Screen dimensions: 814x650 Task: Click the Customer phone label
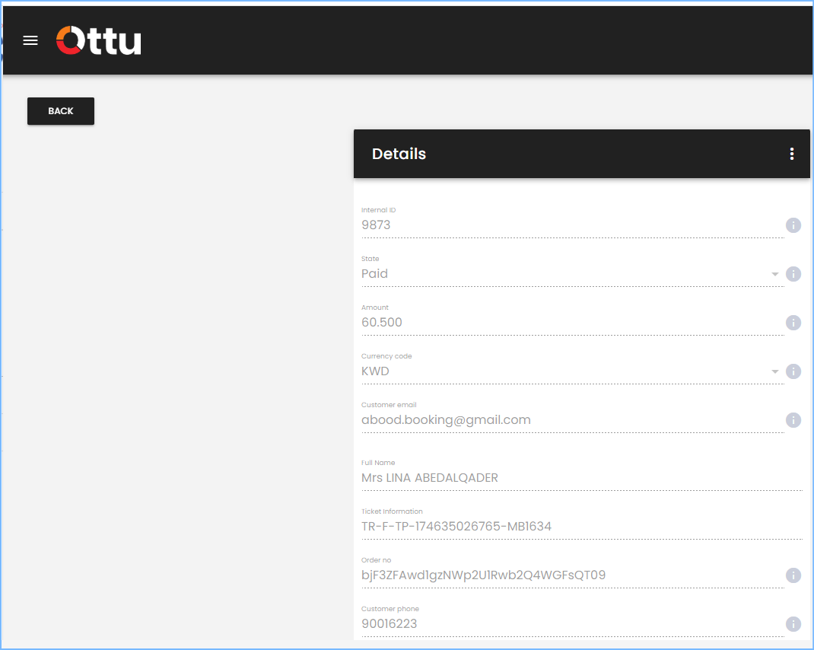(x=390, y=609)
